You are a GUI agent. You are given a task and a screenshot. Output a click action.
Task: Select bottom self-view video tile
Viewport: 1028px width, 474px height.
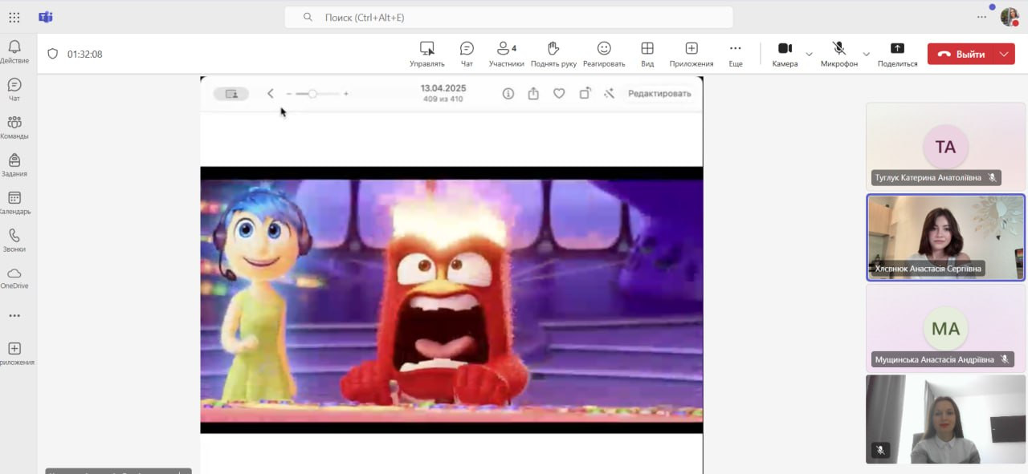(945, 419)
